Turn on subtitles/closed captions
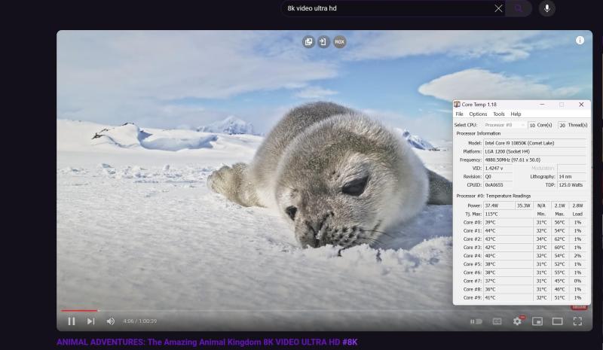The image size is (603, 350). pyautogui.click(x=497, y=321)
